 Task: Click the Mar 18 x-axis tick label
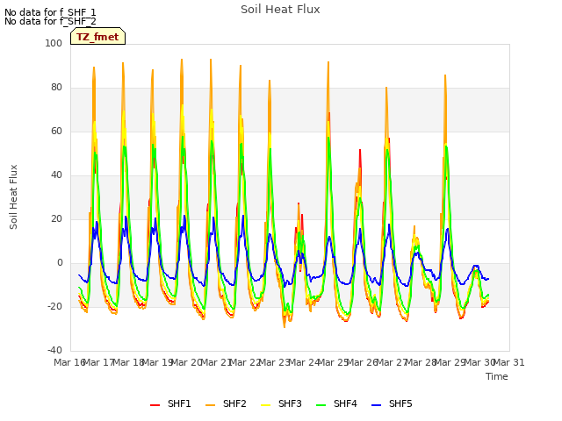click(128, 362)
